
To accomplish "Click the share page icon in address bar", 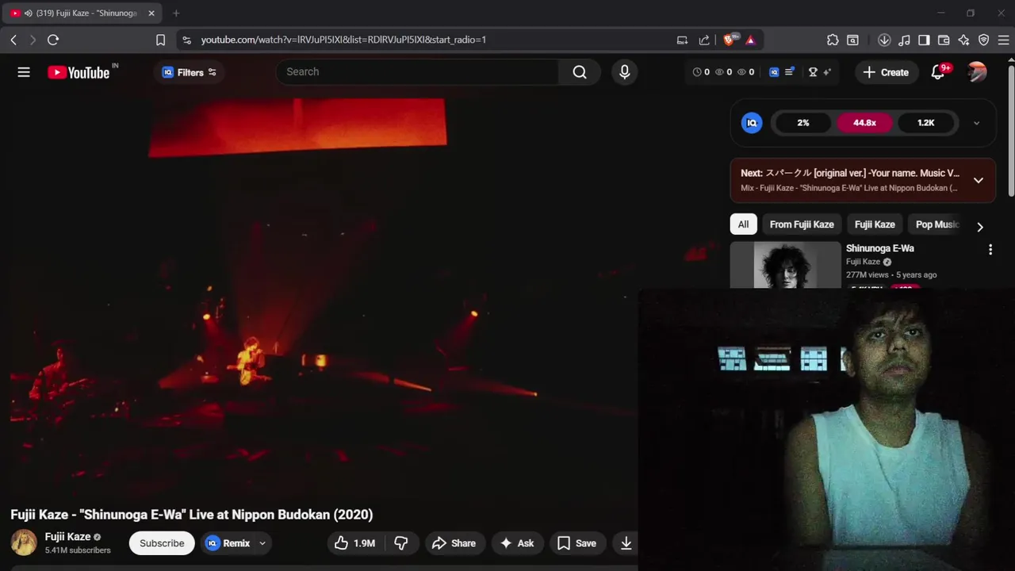I will 704,40.
